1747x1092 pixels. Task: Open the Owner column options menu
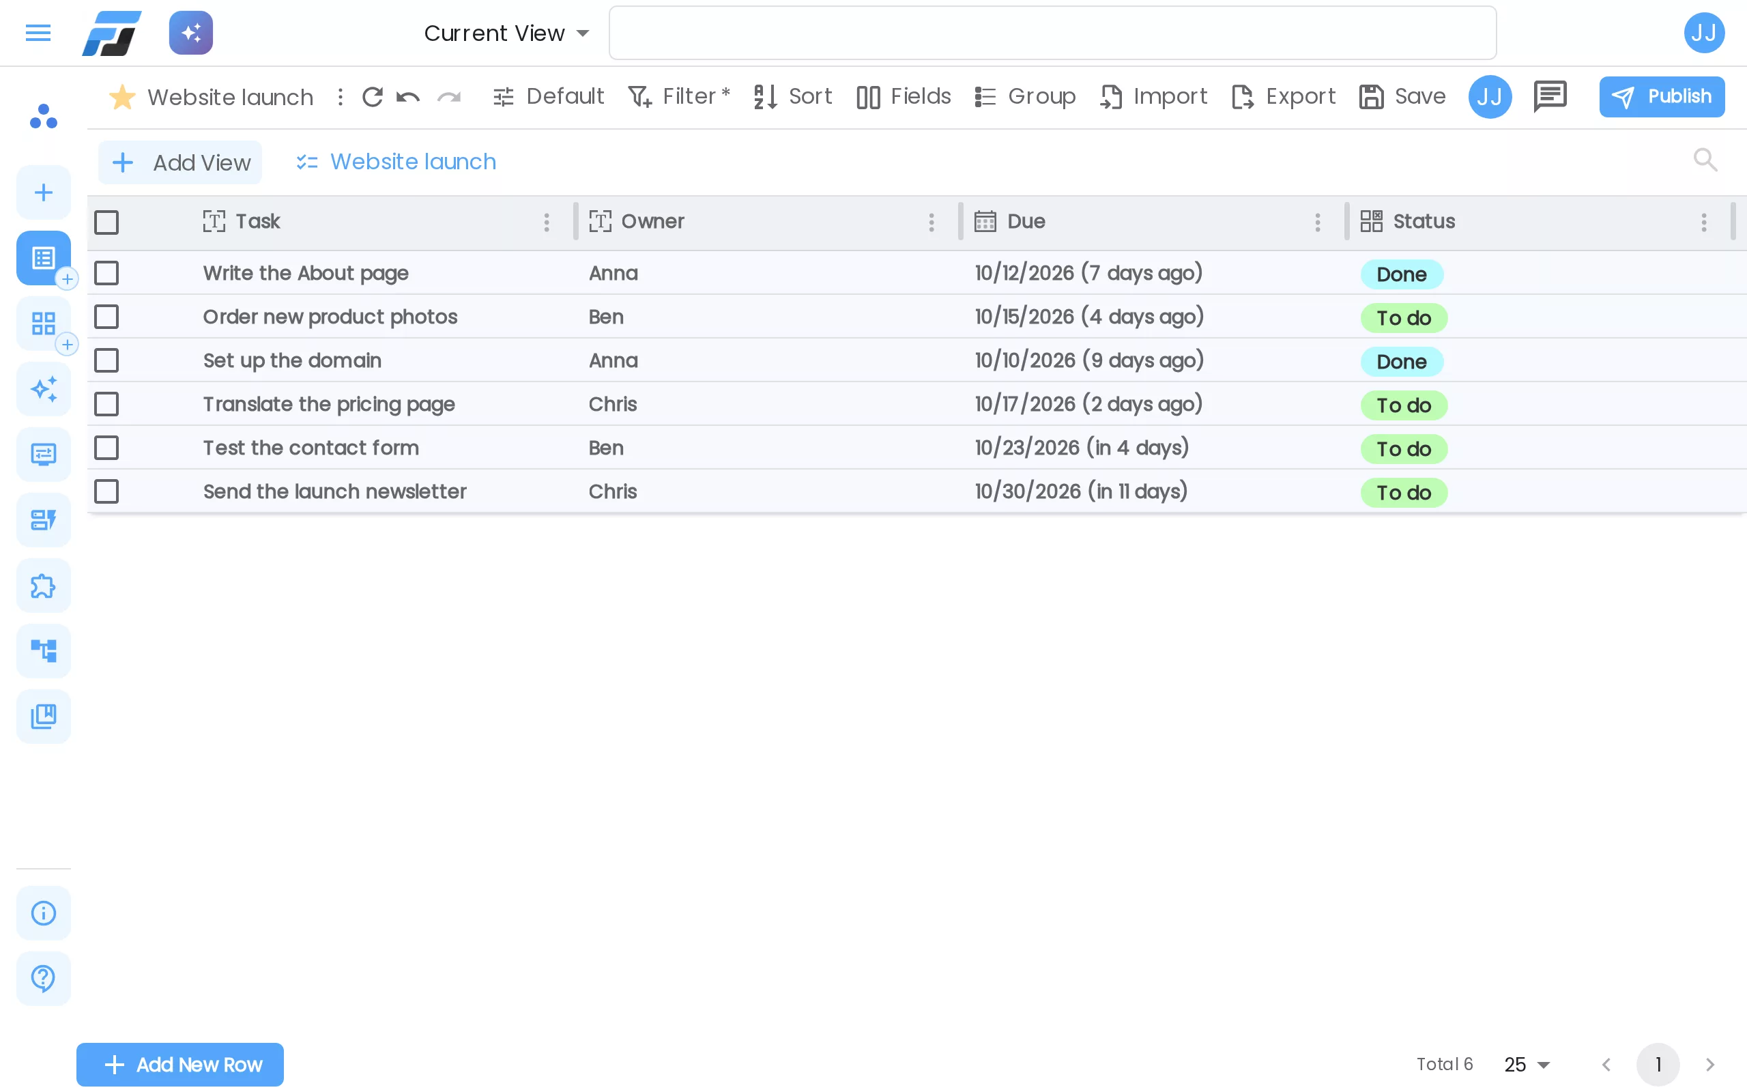pyautogui.click(x=932, y=222)
